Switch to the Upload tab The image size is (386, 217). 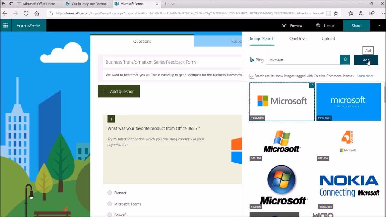(328, 39)
